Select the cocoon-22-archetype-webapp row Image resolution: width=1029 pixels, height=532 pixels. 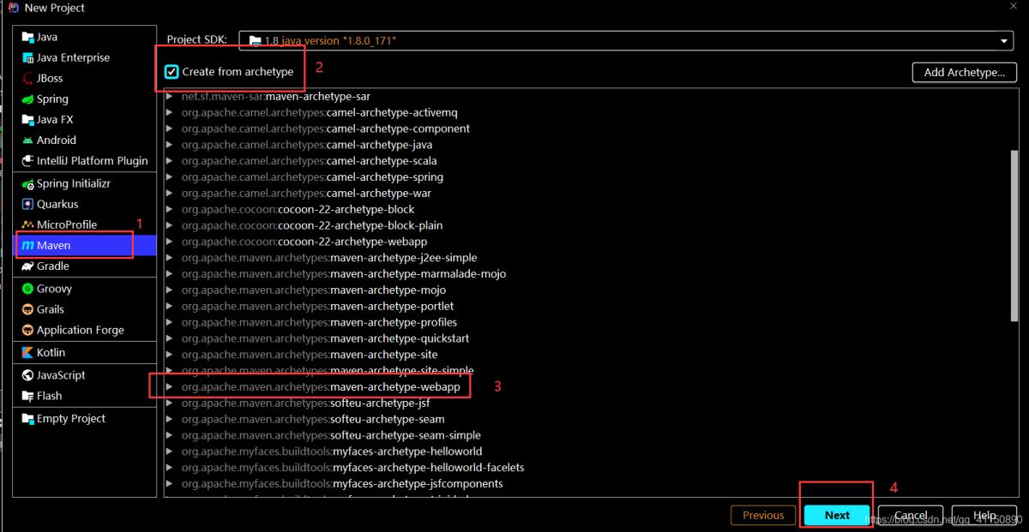588,242
